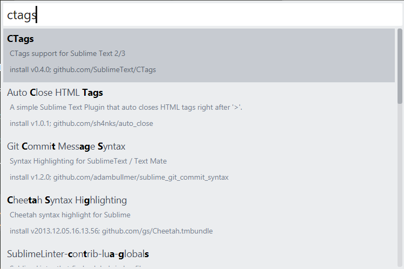Click the vertical scrollbar thumb
The height and width of the screenshot is (269, 404).
[400, 66]
